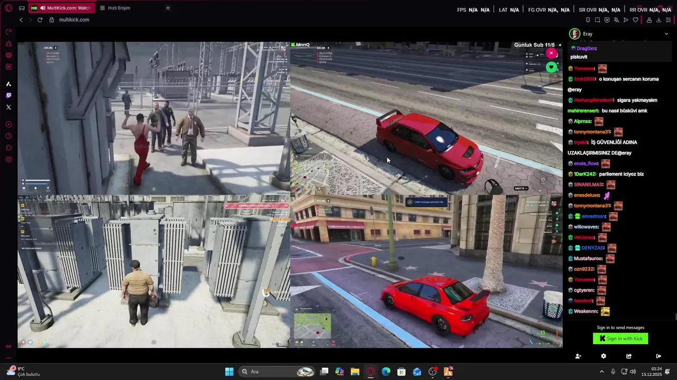Bookmark page with heart icon
The height and width of the screenshot is (380, 677).
(635, 20)
